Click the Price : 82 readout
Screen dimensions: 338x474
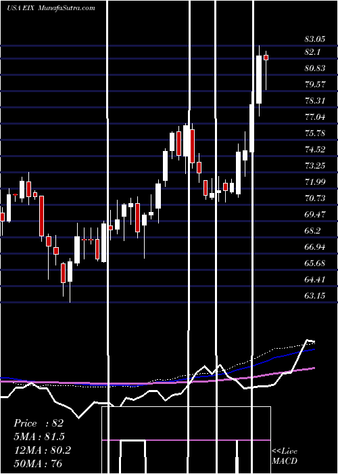(39, 423)
